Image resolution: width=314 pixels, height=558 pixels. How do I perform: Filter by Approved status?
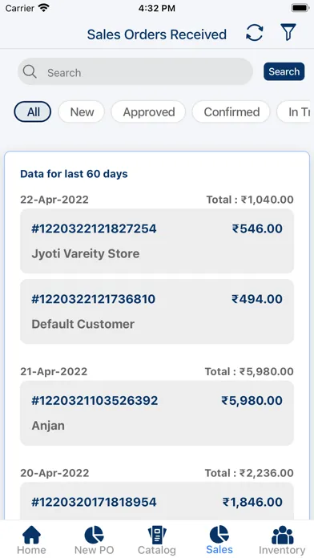click(x=148, y=111)
